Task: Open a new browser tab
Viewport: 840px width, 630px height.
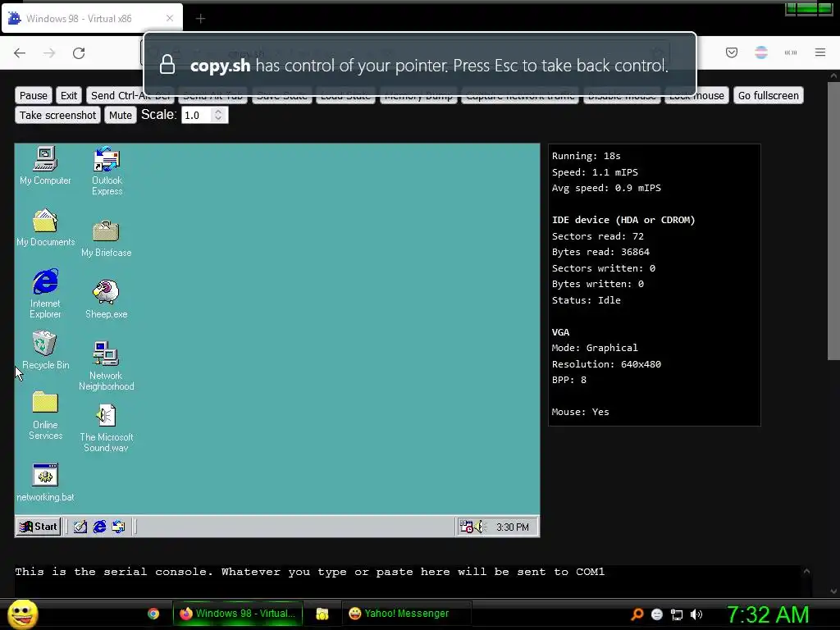Action: [x=200, y=19]
